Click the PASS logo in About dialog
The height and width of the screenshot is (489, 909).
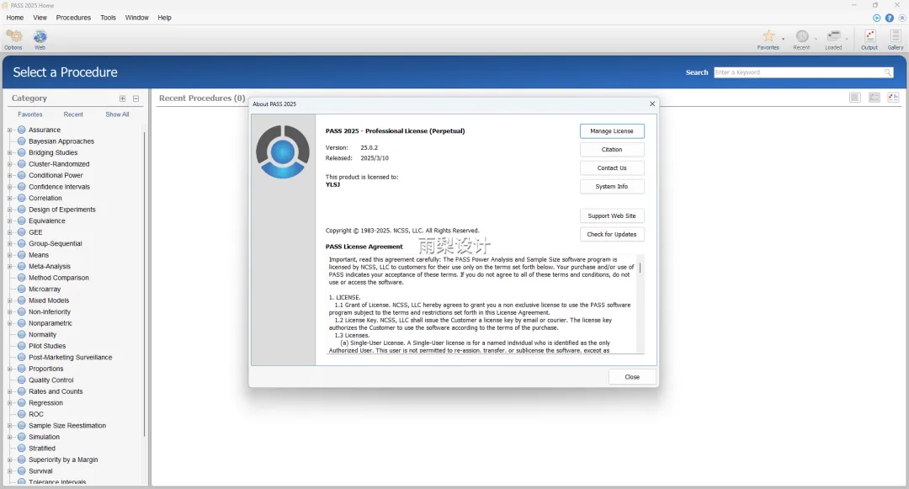pos(283,151)
